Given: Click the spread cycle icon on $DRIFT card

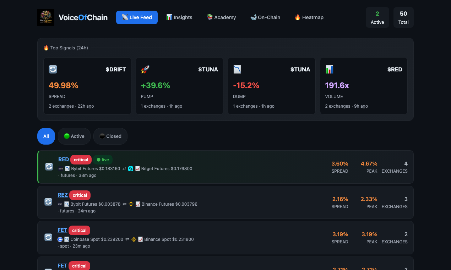Looking at the screenshot, I should (53, 69).
